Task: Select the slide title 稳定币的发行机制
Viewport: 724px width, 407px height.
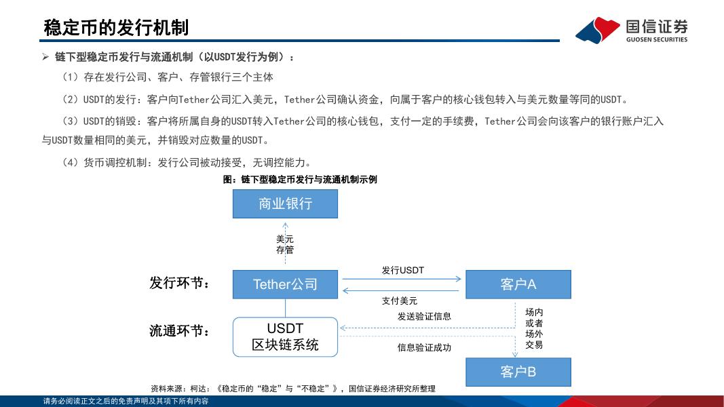Action: 116,28
